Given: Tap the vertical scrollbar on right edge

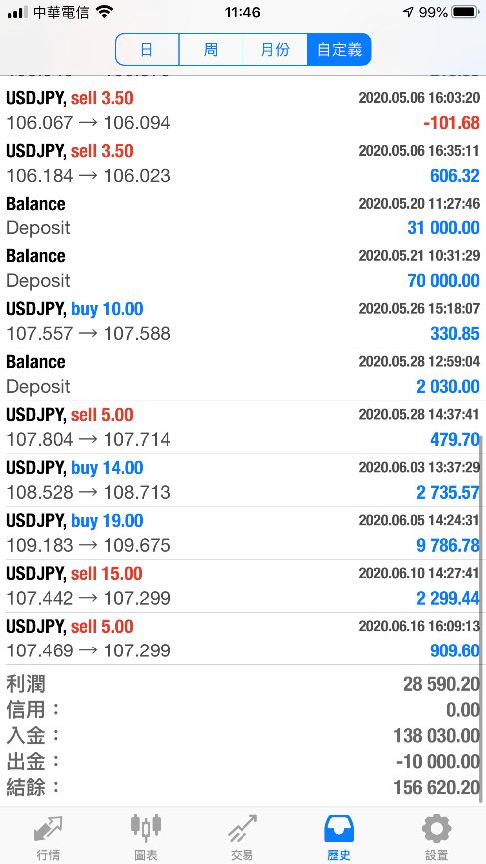Looking at the screenshot, I should point(482,620).
